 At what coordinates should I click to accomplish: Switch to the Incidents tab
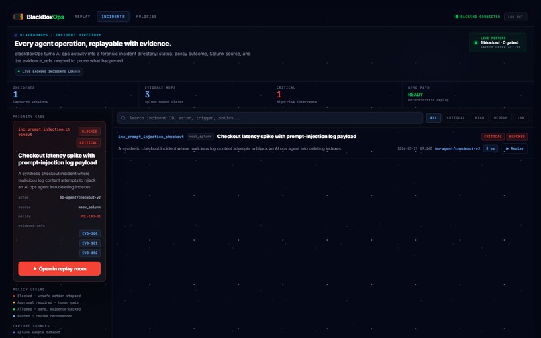(x=113, y=17)
